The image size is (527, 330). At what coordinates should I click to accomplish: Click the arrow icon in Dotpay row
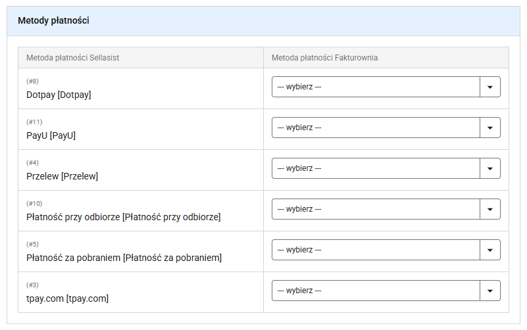click(x=490, y=87)
